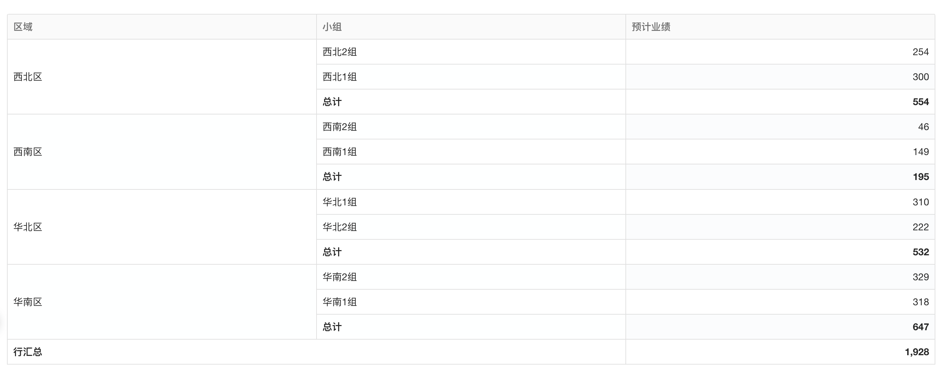Click the 预计业绩 column header
Screen dimensions: 943x367
[x=651, y=27]
